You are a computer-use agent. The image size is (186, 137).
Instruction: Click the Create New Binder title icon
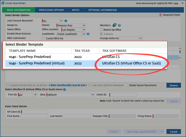(x=3, y=3)
